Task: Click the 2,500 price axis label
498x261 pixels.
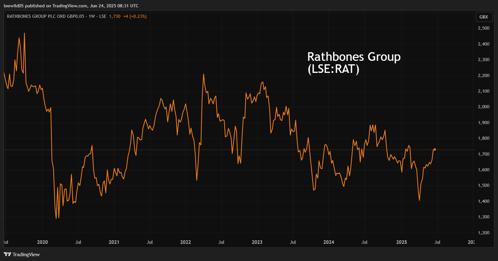Action: tap(484, 28)
